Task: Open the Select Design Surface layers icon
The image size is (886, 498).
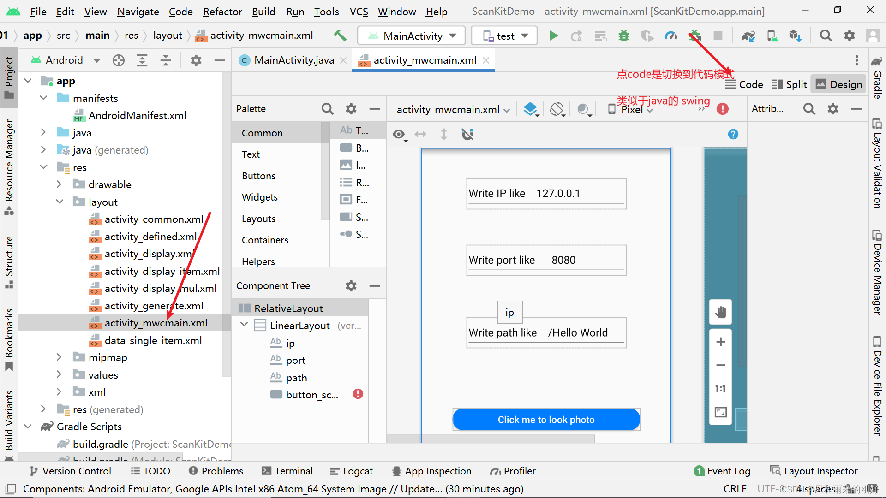Action: coord(531,109)
